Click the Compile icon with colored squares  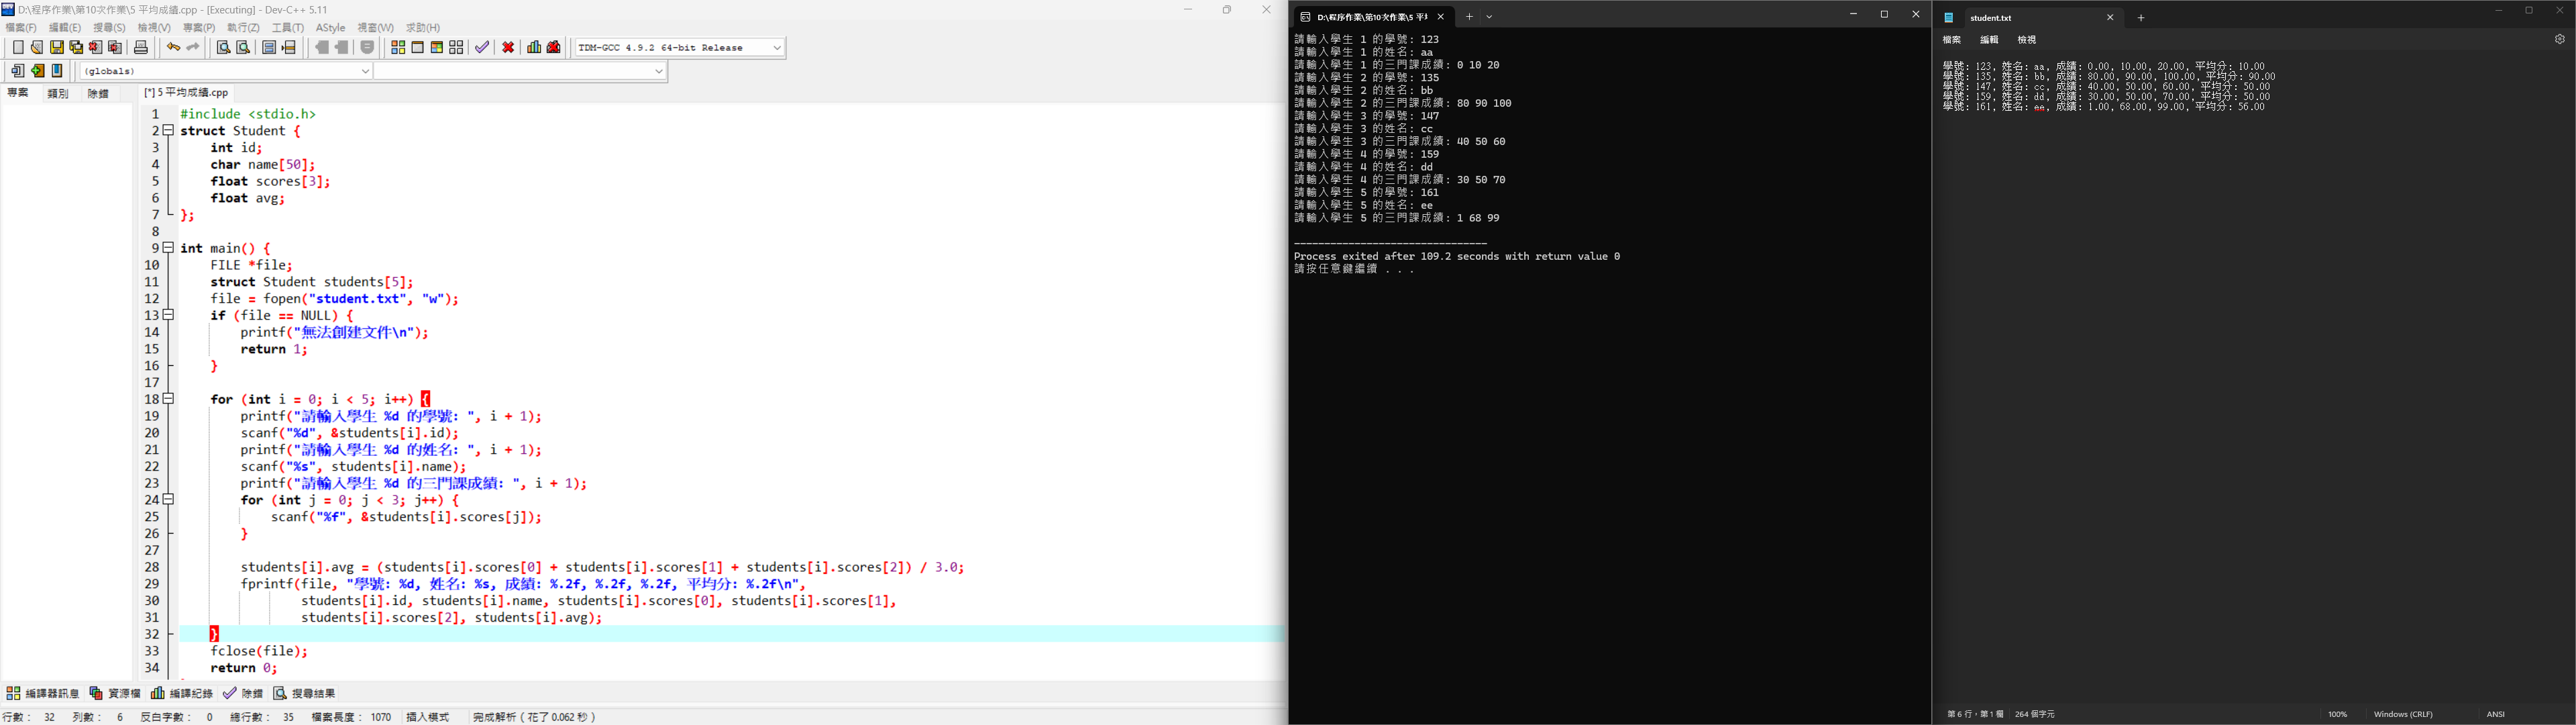coord(398,48)
